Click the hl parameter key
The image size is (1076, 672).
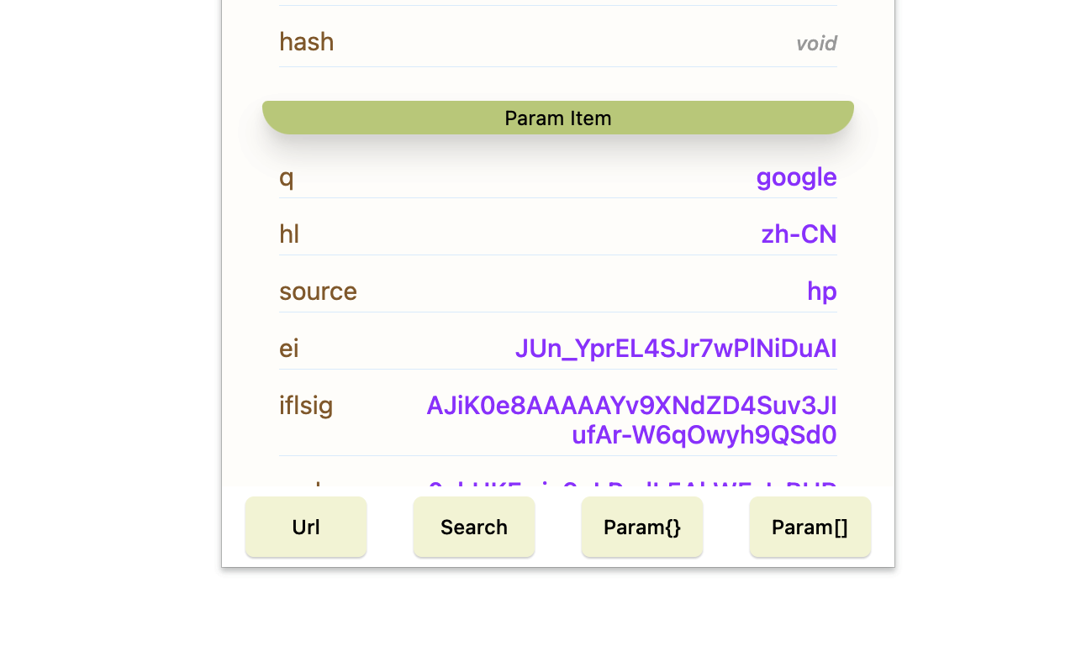tap(288, 234)
